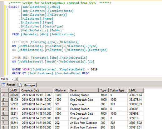Click FROM keyword in the query
The image size is (162, 129).
[16, 34]
